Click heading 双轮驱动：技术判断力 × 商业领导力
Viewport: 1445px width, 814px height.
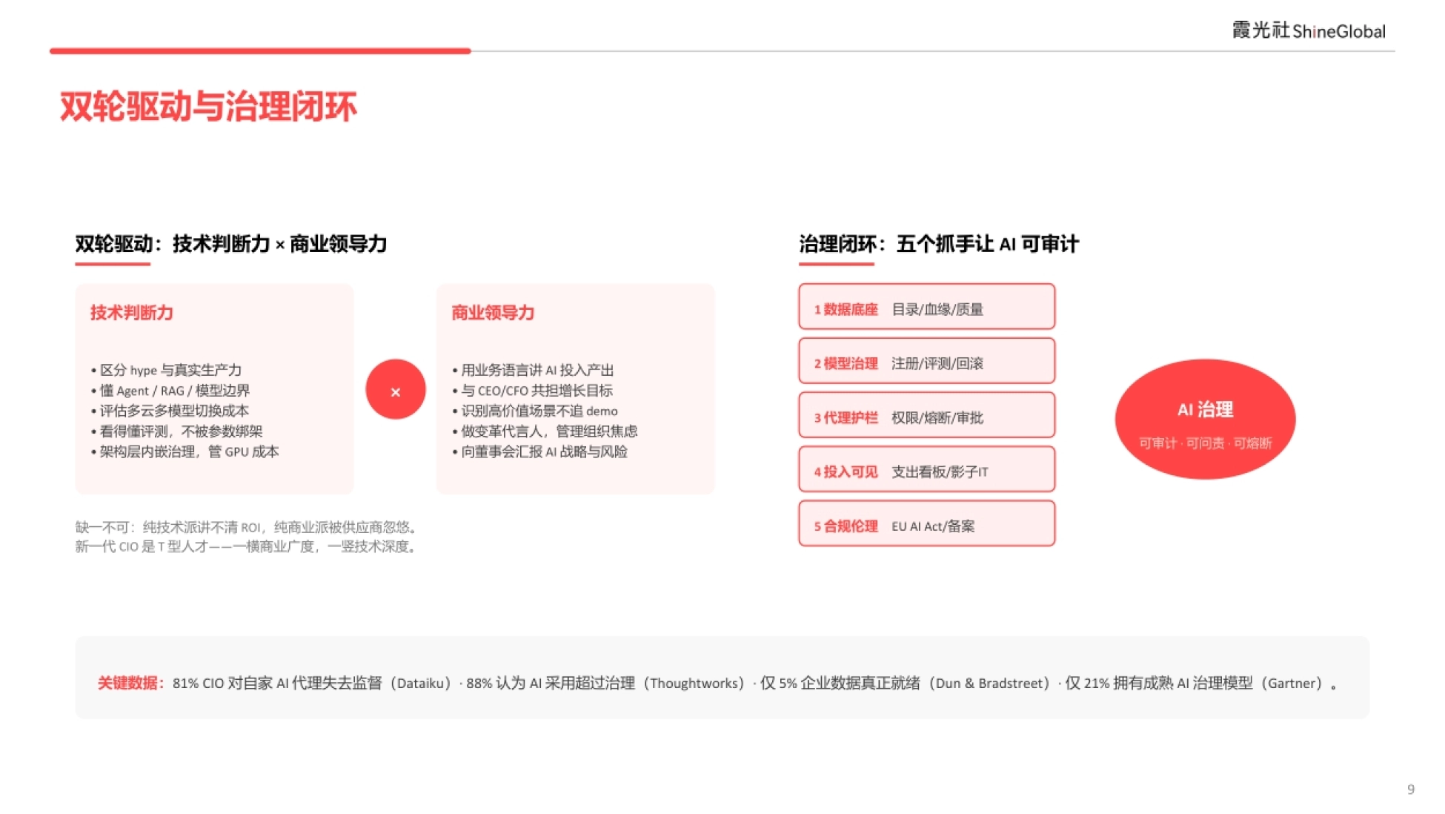coord(231,244)
